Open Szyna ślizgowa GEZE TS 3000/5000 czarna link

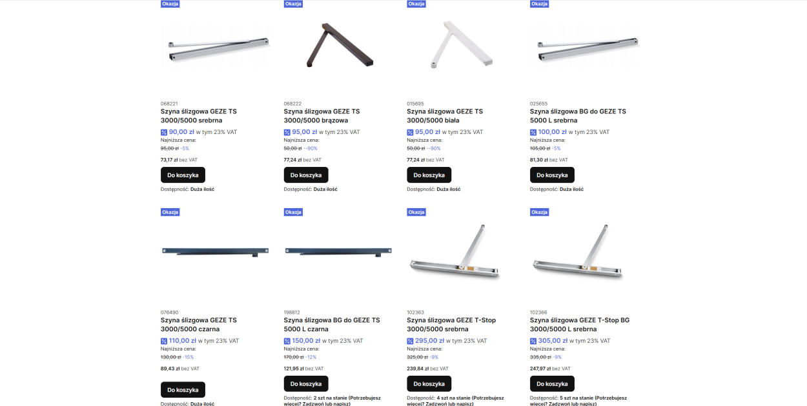[x=199, y=324]
